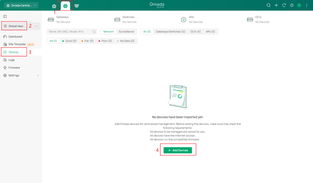Screen dimensions: 313x183
Task: Click the search icon inside device search box
Action: [x=94, y=32]
